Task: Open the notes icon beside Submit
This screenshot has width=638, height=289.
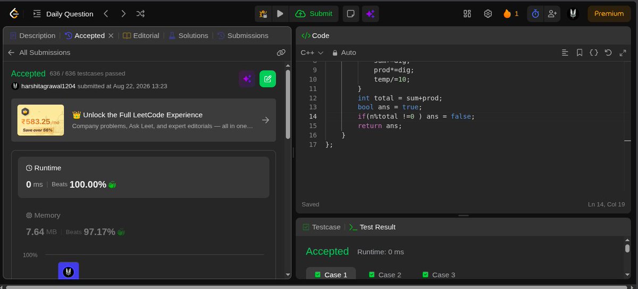Action: tap(350, 14)
